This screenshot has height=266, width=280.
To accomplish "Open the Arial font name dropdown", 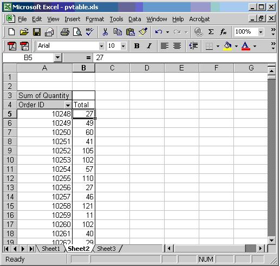I will point(101,46).
